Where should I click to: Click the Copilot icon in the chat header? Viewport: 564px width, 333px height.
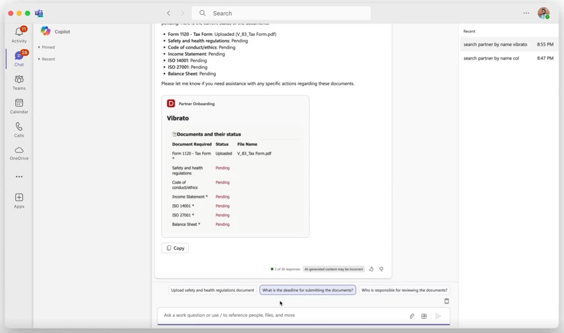[x=46, y=31]
